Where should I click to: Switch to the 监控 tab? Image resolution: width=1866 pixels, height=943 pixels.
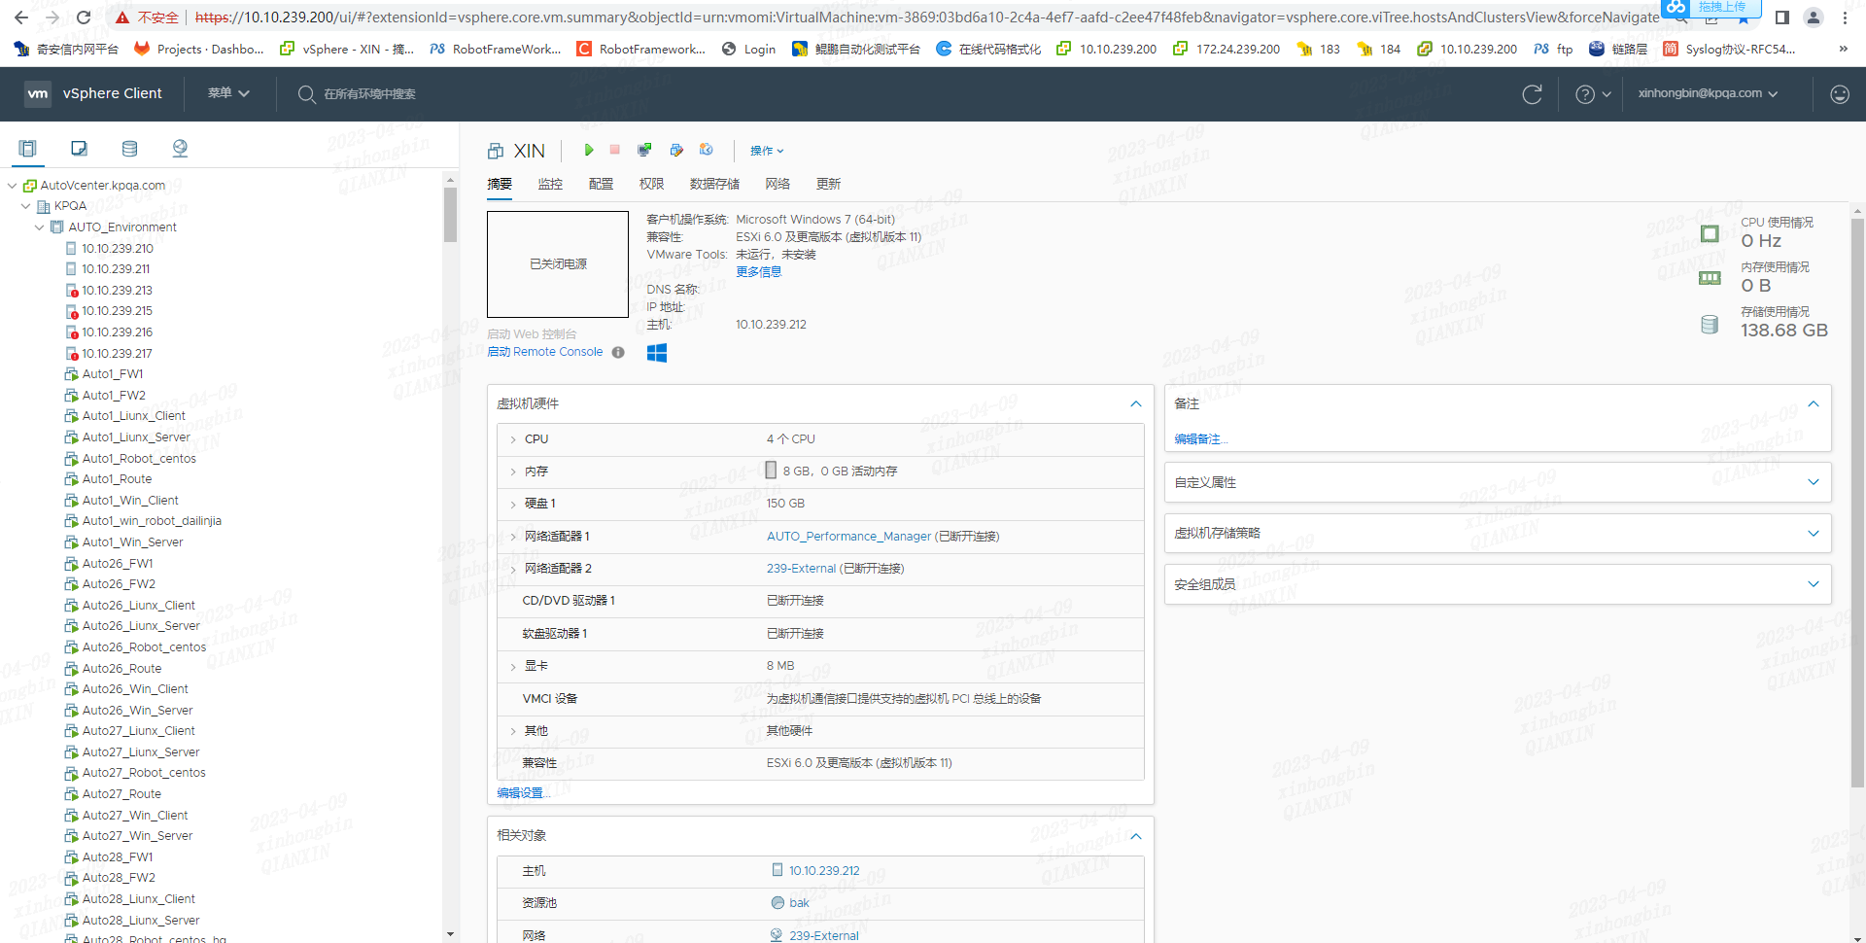point(550,184)
